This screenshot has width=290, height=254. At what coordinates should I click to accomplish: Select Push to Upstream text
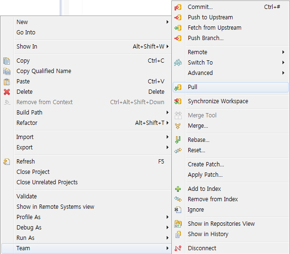click(x=210, y=17)
